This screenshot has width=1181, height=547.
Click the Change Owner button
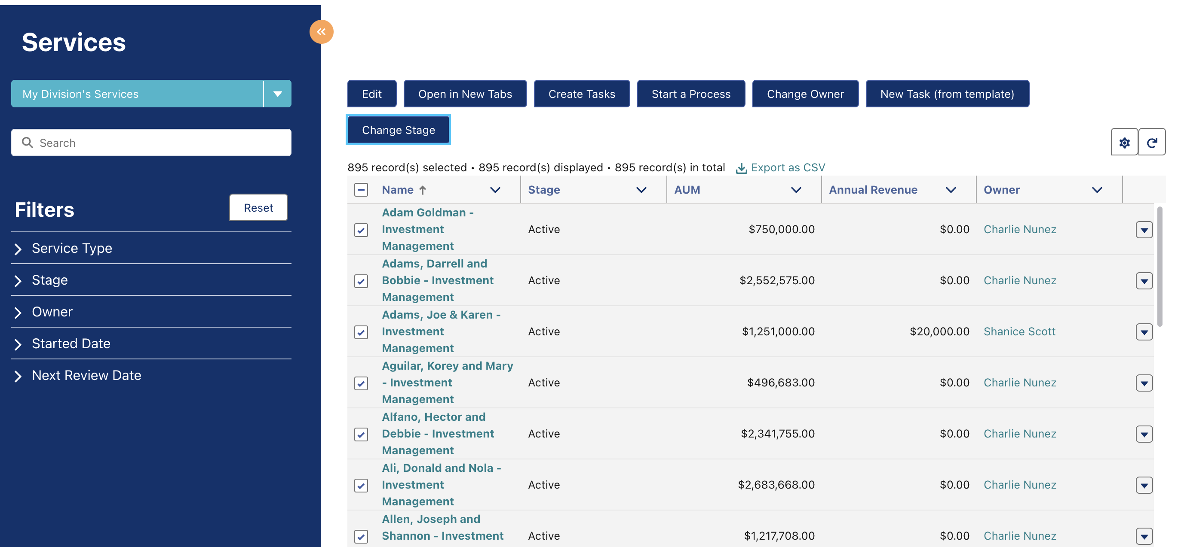[805, 94]
